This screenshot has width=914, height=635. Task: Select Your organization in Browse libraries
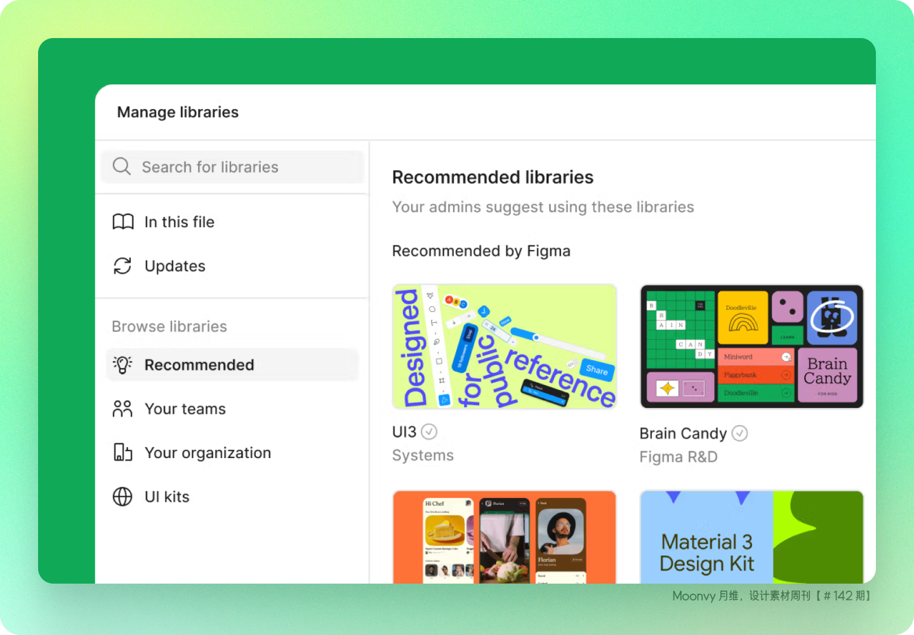point(232,452)
